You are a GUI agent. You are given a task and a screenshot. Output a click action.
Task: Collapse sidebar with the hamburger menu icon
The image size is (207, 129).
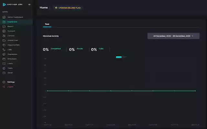click(x=29, y=5)
